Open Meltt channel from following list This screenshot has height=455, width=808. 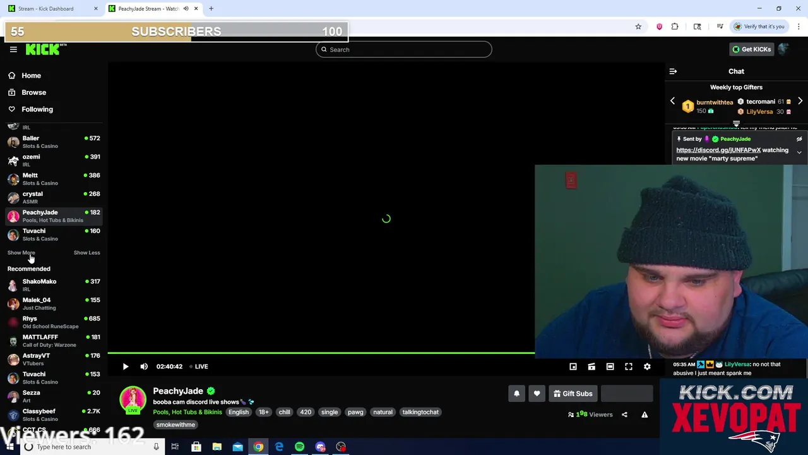[x=54, y=179]
